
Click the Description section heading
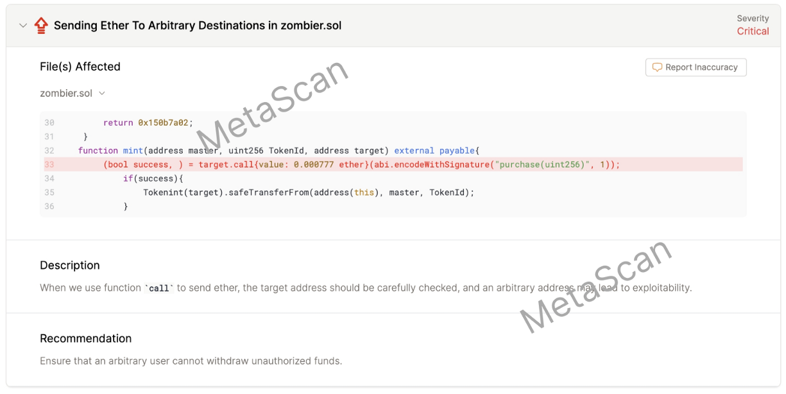click(x=70, y=265)
